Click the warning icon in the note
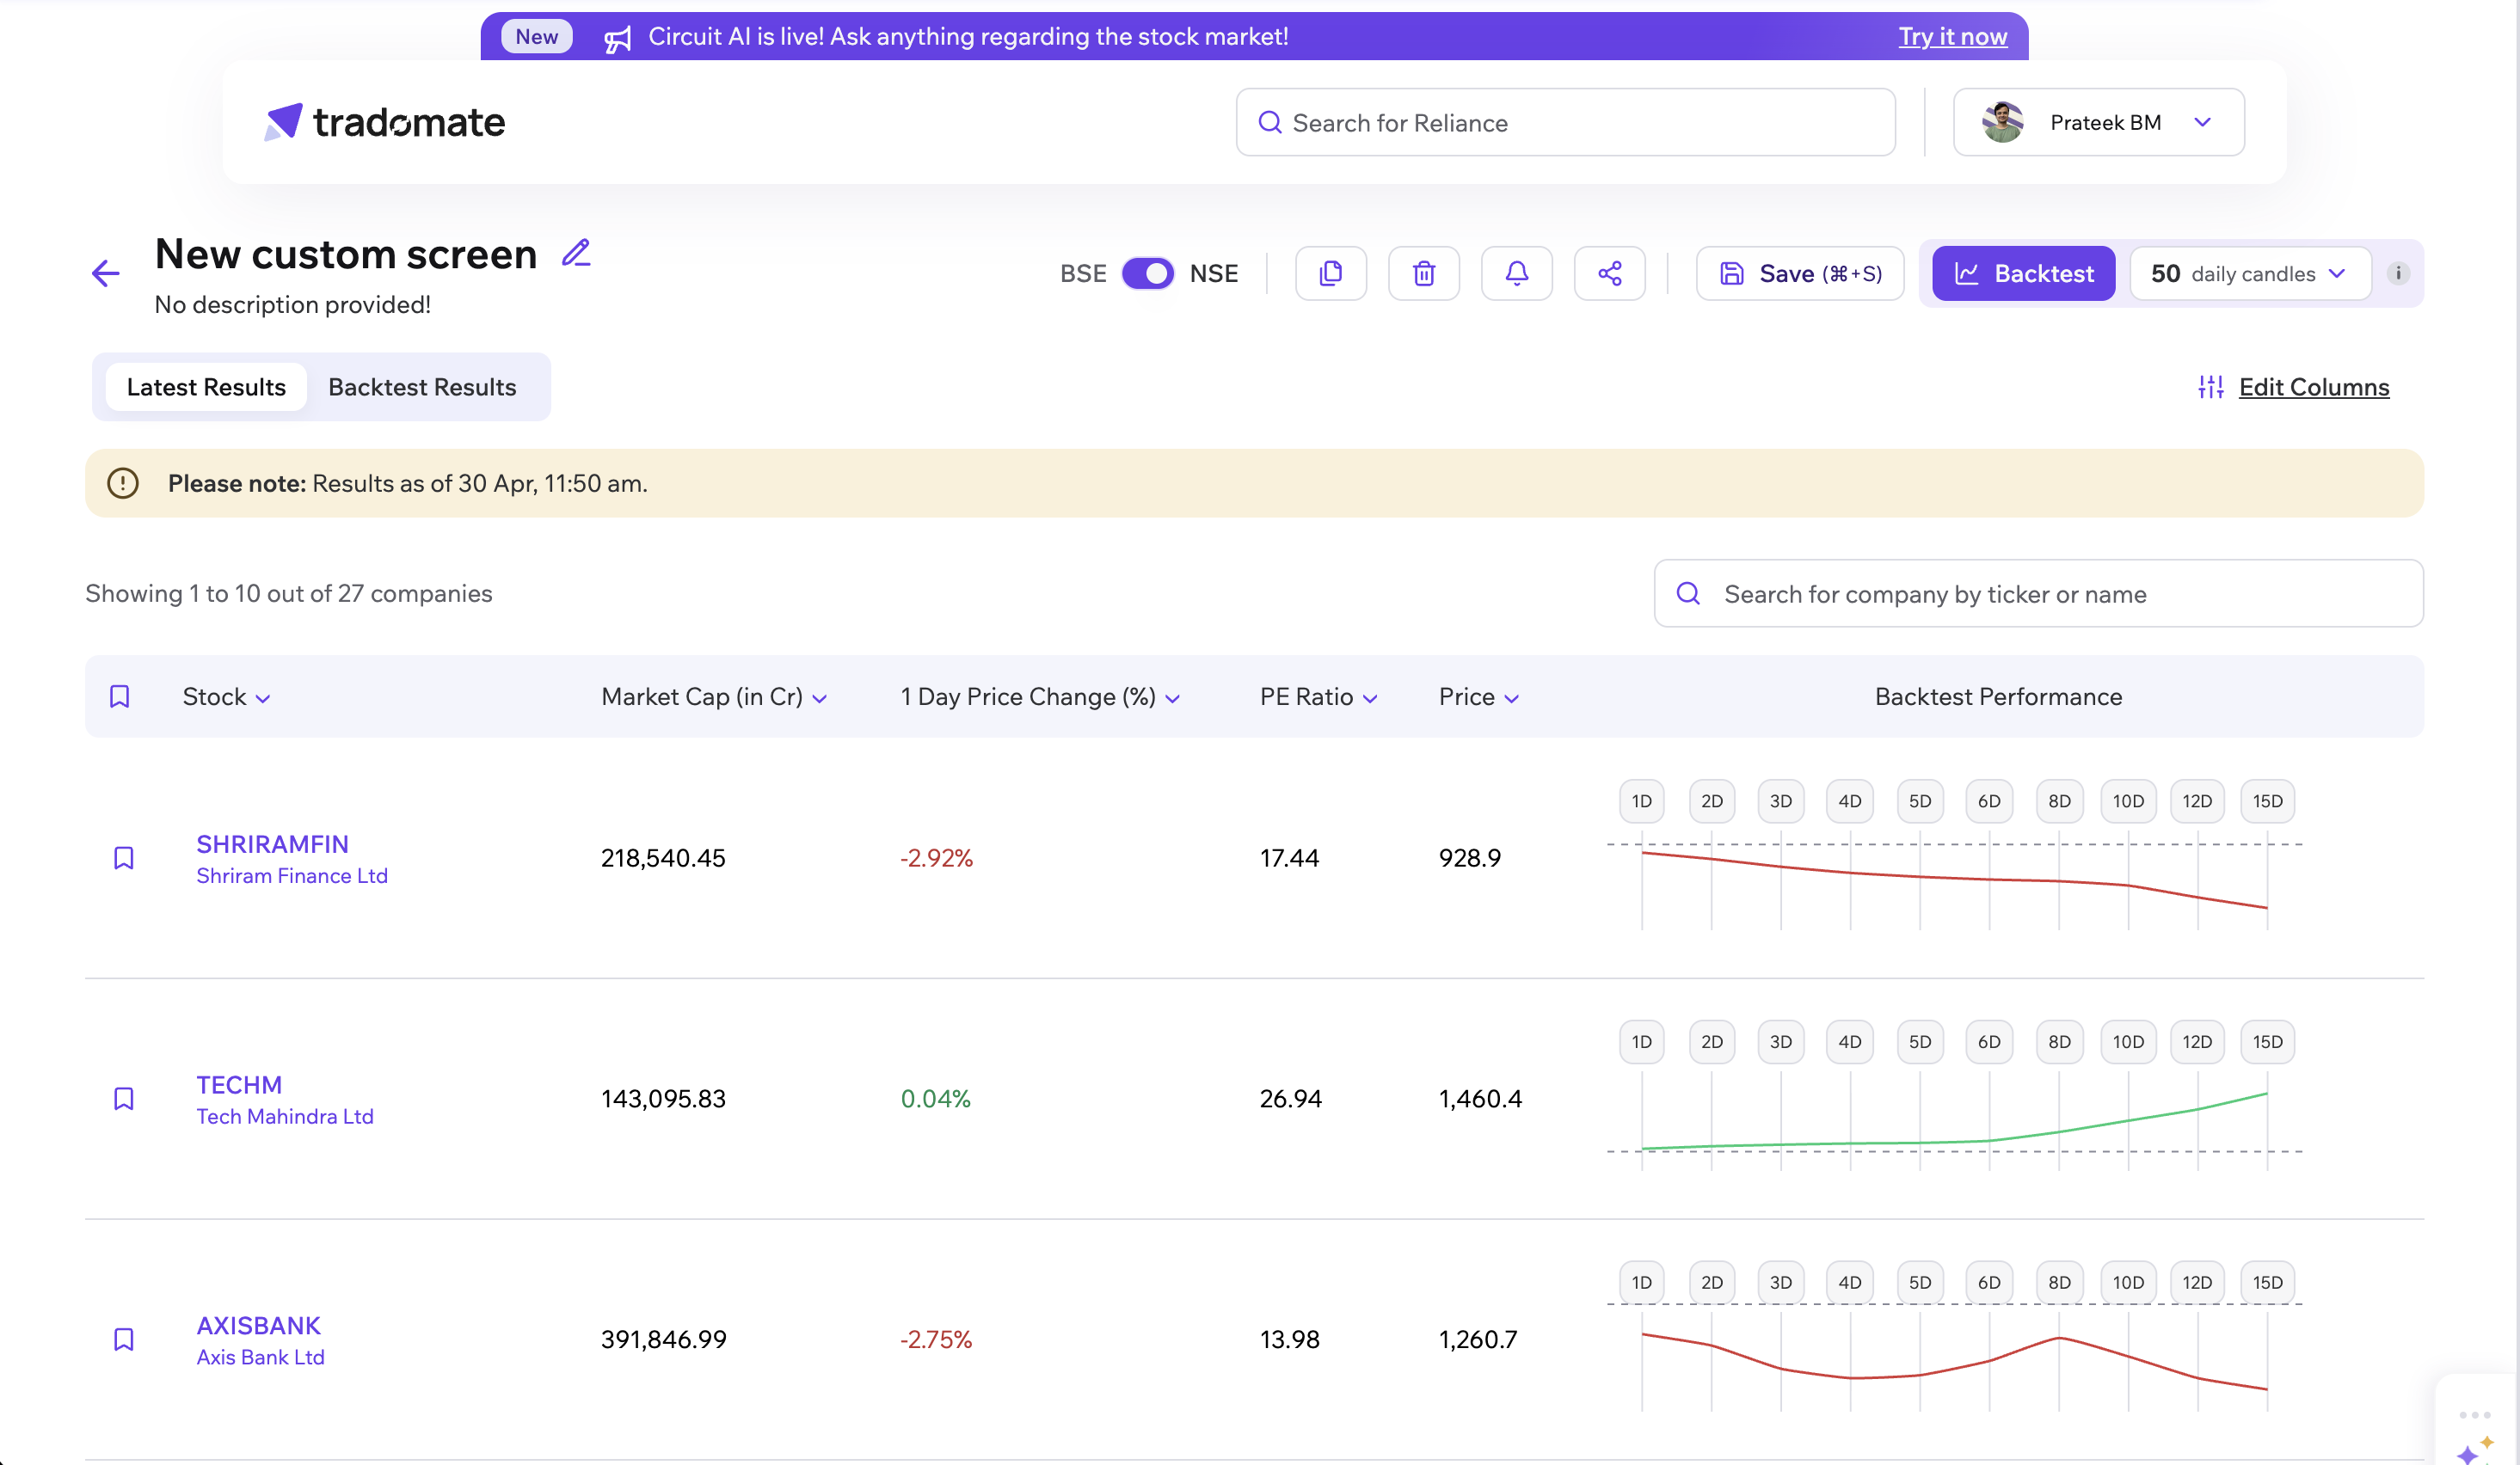2520x1465 pixels. (x=123, y=482)
